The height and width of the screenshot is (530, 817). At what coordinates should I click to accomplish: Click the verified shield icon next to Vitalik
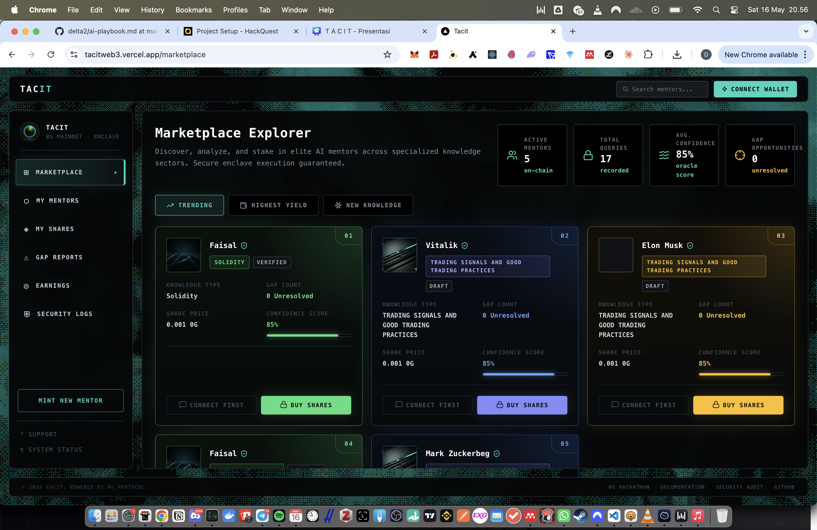click(x=464, y=246)
